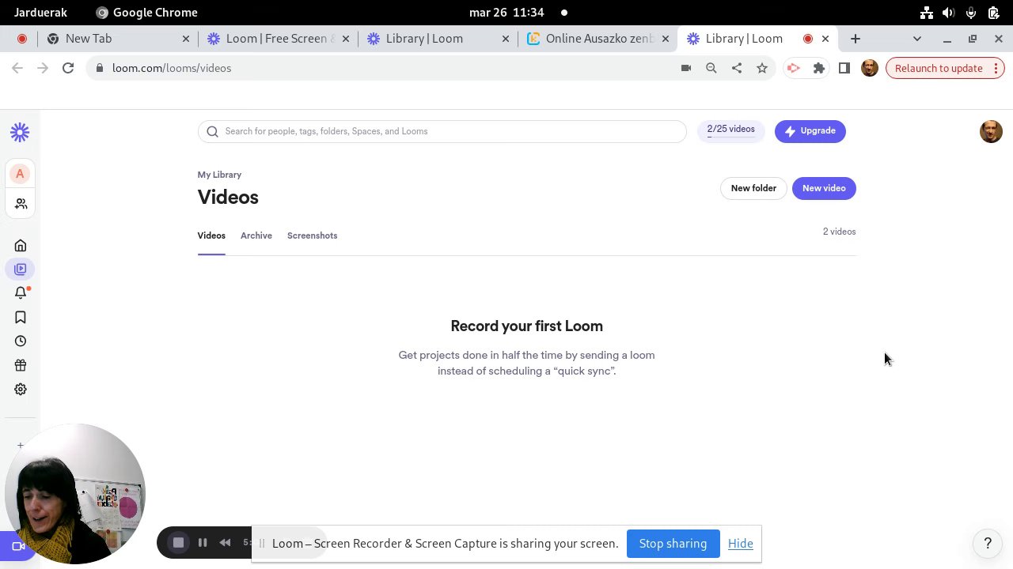Close the Online Ausazko tab

click(666, 39)
